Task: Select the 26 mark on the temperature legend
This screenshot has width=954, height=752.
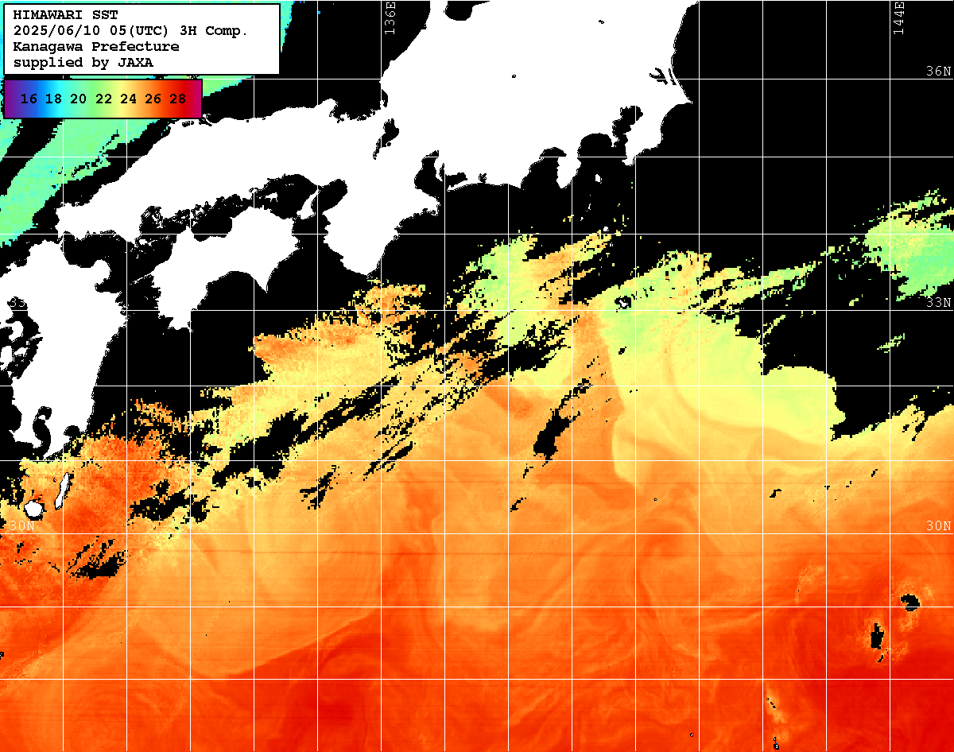Action: 153,99
